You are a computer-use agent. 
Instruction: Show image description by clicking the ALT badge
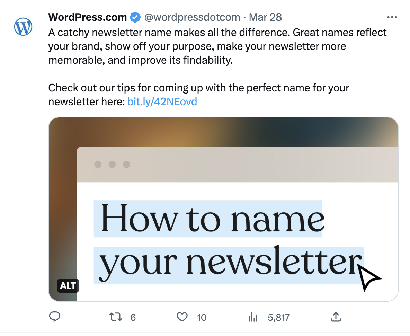pos(68,286)
